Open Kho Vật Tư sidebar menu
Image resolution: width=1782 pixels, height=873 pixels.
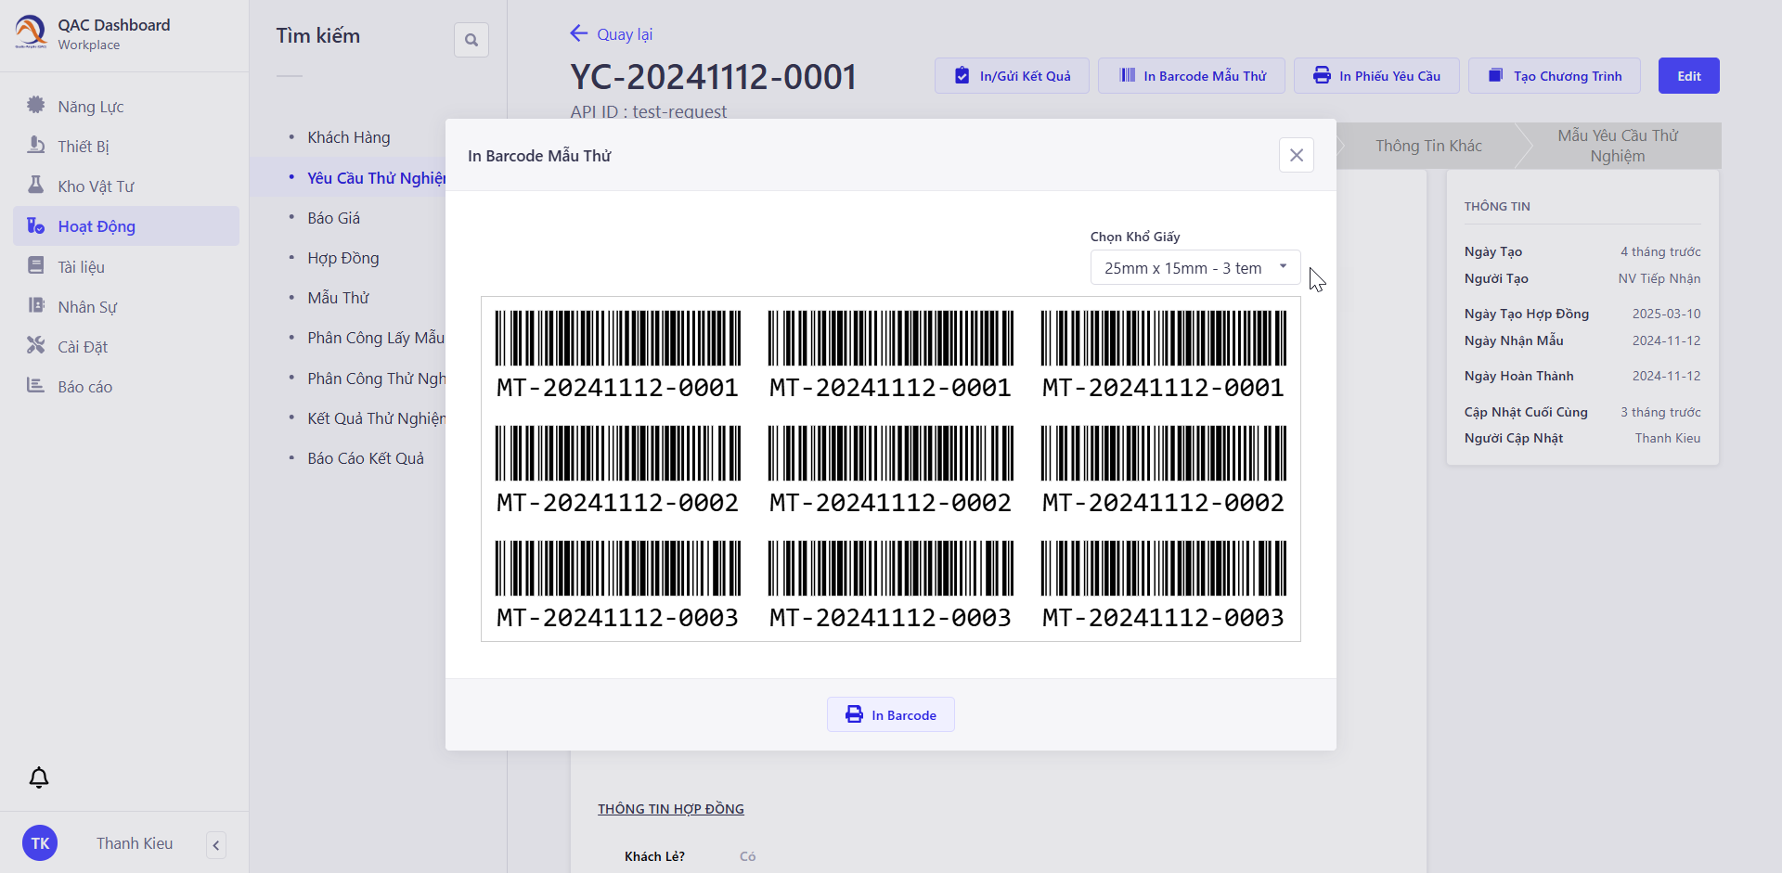126,186
